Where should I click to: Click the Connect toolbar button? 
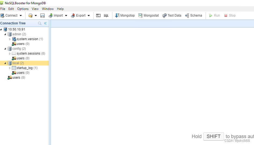pyautogui.click(x=9, y=16)
